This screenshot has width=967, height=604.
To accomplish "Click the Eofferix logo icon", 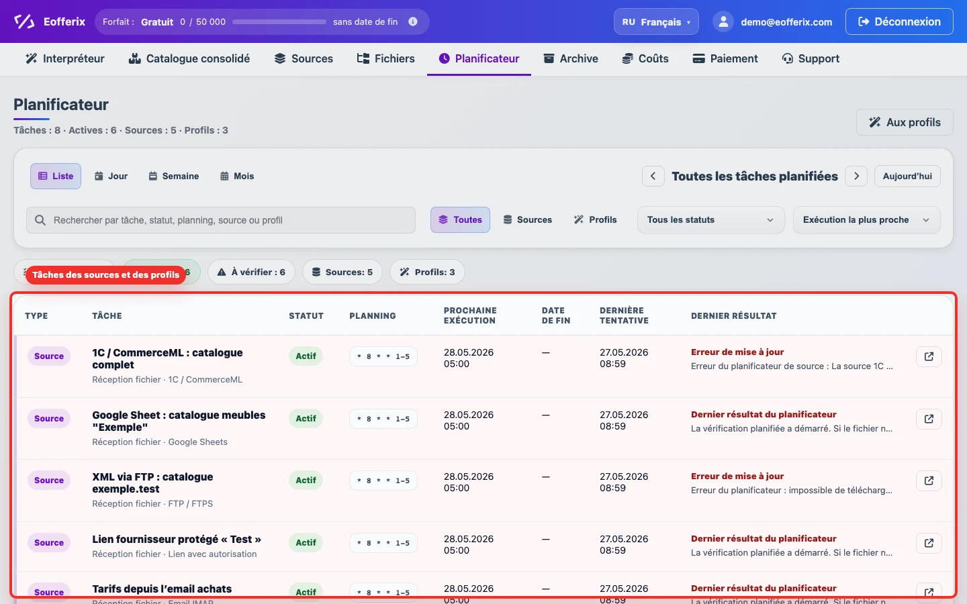I will point(24,21).
